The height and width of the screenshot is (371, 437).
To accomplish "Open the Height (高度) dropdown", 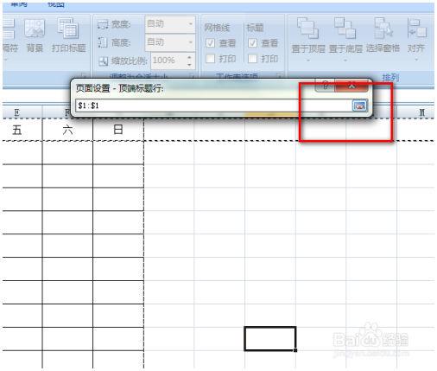I will (x=170, y=42).
